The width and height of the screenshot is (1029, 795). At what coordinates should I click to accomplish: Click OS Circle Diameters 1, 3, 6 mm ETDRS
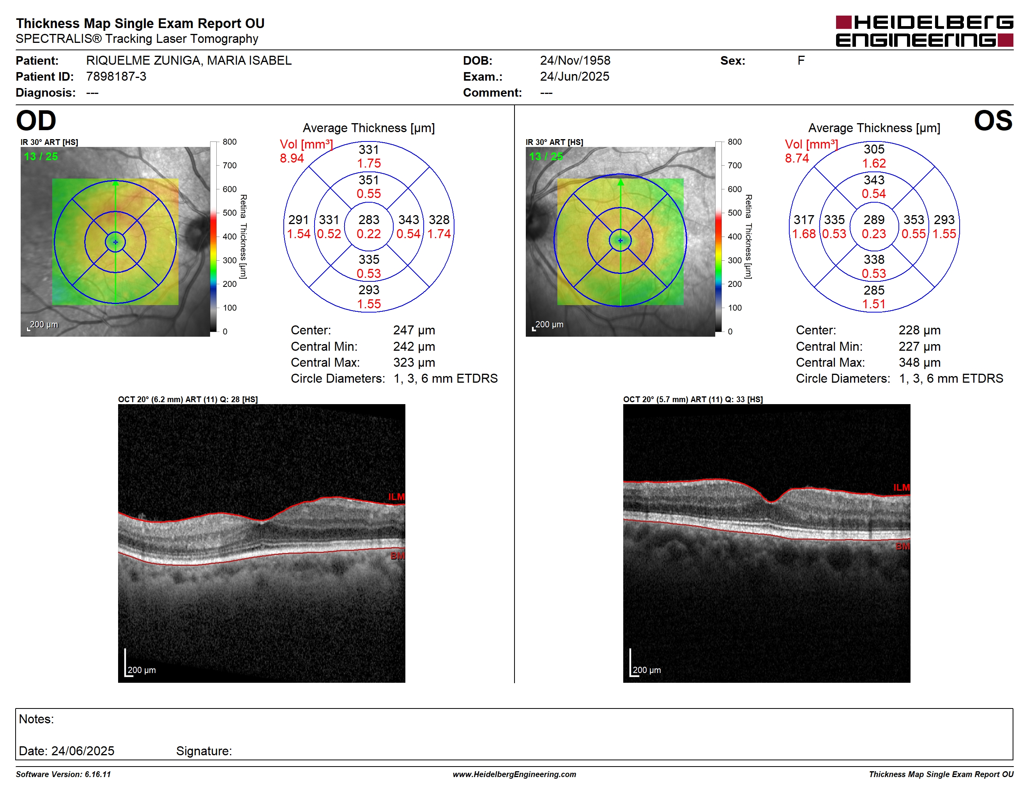coord(900,379)
